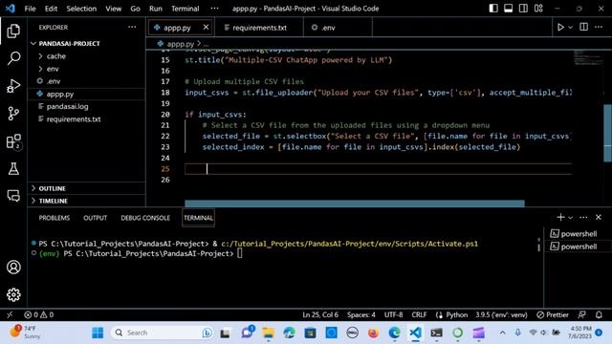612x344 pixels.
Task: Expand the TIMELINE section
Action: point(87,201)
